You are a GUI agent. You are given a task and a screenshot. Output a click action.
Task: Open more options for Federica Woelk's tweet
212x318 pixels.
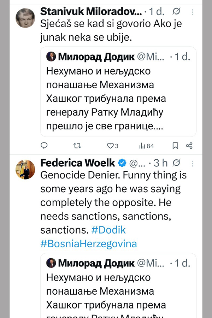click(193, 163)
